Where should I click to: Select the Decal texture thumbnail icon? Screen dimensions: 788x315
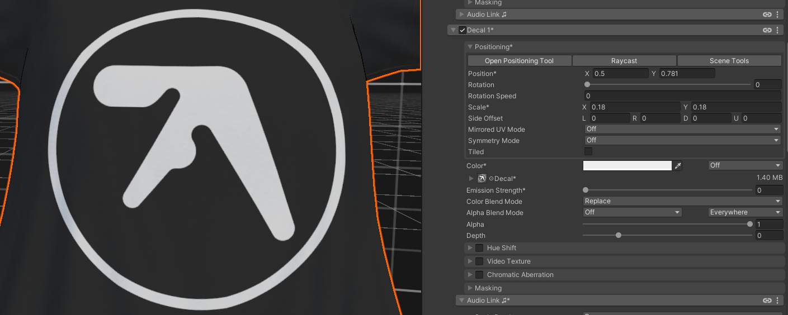point(482,179)
